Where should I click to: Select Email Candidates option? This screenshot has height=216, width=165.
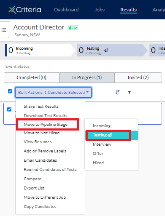(41, 160)
